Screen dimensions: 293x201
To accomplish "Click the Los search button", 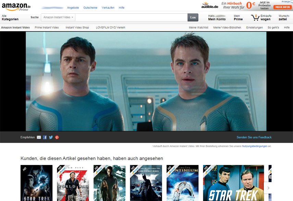I will tap(193, 17).
